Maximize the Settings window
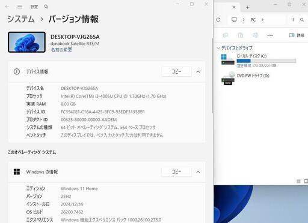 [x=192, y=4]
